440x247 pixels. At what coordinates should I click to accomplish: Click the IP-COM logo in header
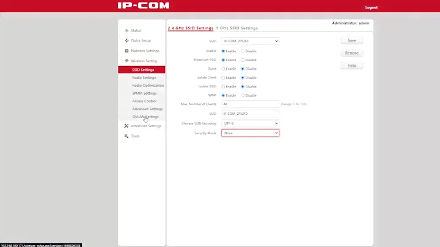pyautogui.click(x=143, y=7)
